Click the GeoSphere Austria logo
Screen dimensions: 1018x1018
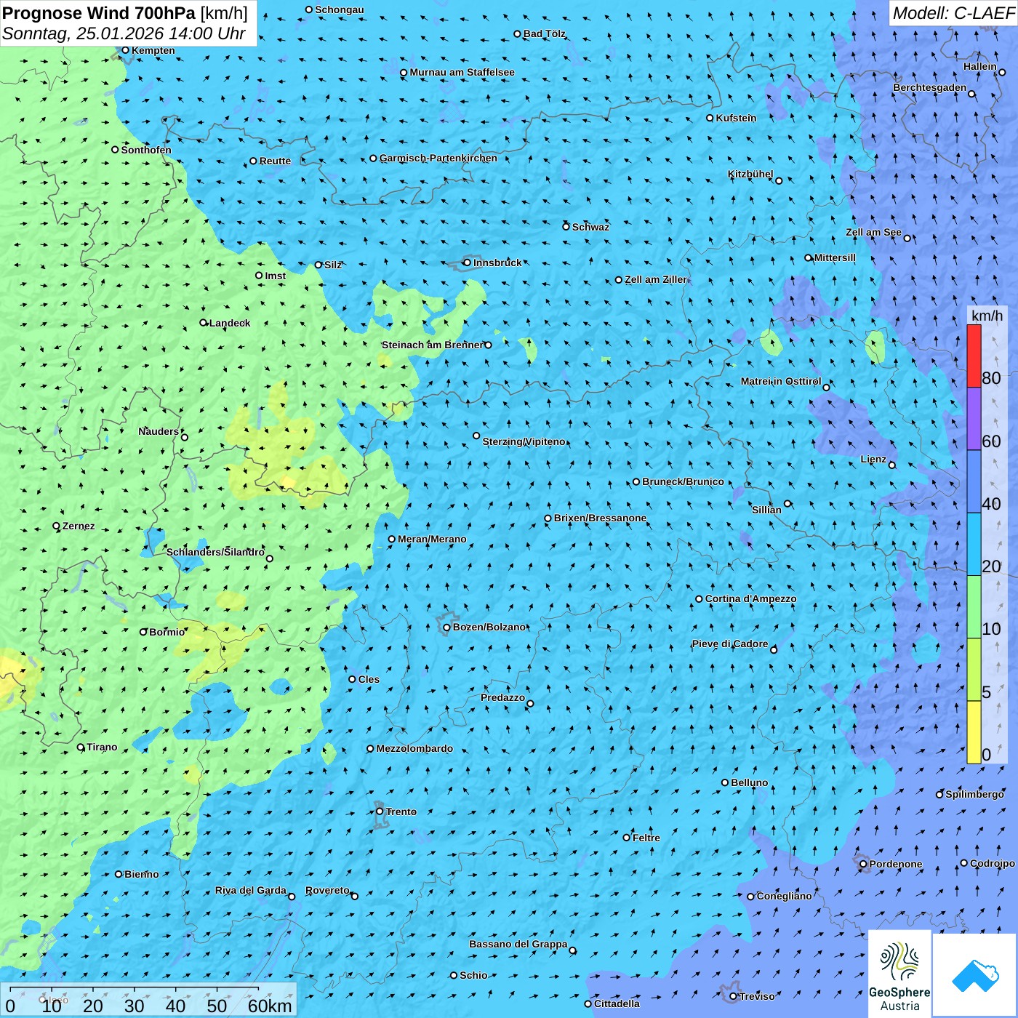coord(899,974)
